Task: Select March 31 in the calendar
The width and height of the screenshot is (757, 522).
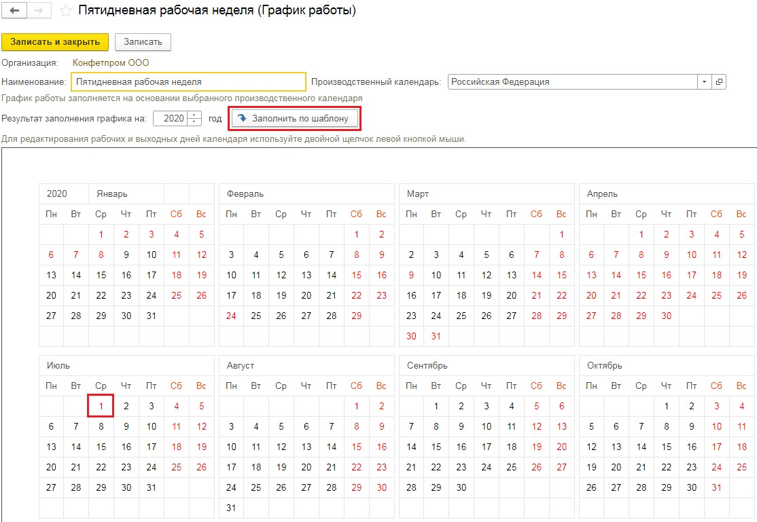Action: (x=436, y=336)
